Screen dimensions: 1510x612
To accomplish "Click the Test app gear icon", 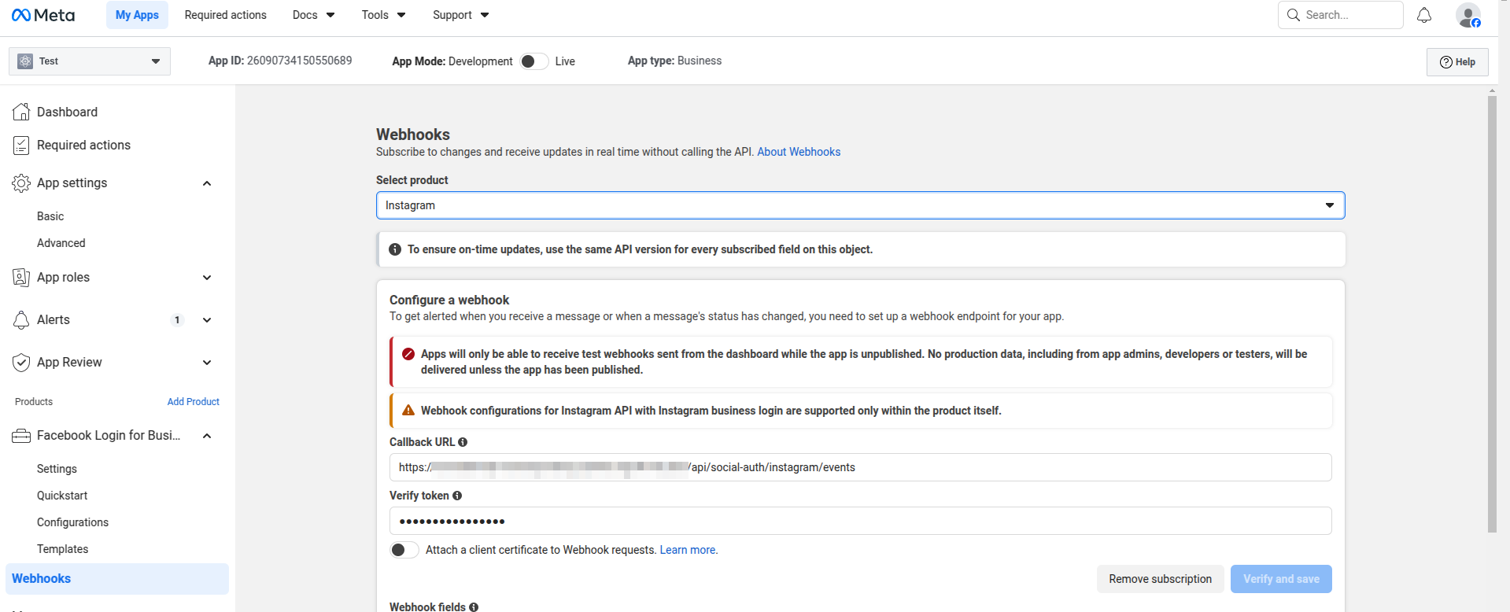I will pyautogui.click(x=25, y=61).
